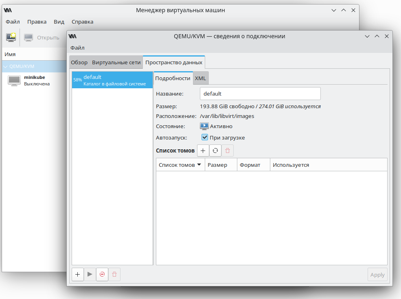Open the Virtual Networks tab
401x299 pixels.
116,62
